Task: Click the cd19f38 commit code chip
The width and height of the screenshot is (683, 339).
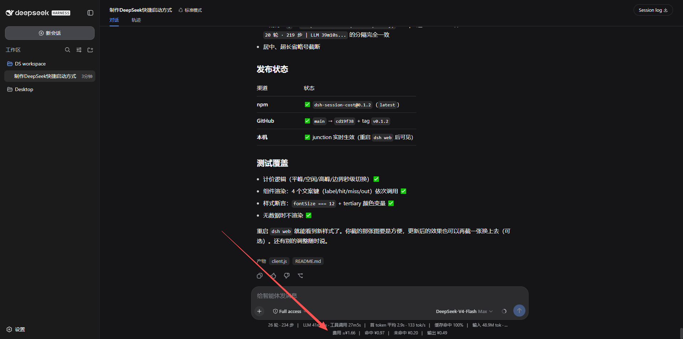Action: click(345, 121)
